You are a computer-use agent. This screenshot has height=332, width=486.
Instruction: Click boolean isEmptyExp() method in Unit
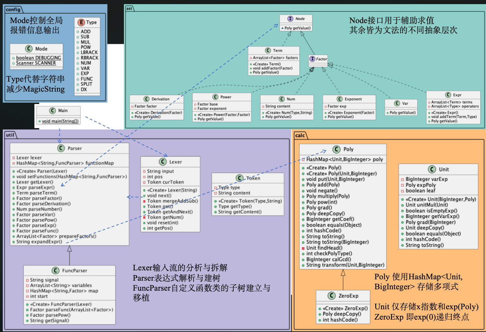coord(431,211)
